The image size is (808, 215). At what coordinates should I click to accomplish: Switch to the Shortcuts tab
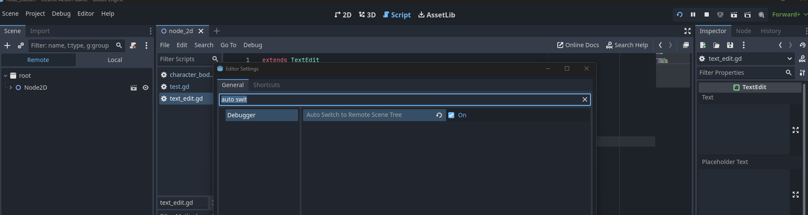coord(266,85)
